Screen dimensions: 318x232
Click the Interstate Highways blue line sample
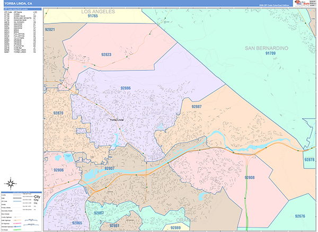click(x=17, y=227)
